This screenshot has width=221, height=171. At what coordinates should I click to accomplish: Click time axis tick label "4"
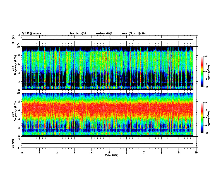tap(92, 153)
